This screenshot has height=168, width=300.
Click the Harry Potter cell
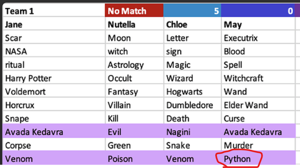[54, 78]
